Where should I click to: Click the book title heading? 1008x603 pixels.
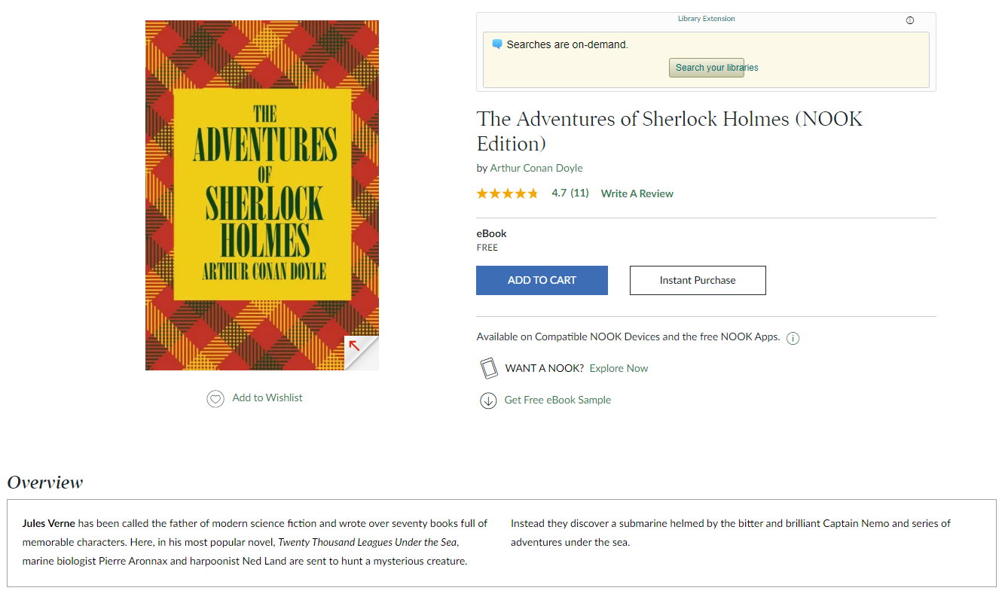coord(670,130)
